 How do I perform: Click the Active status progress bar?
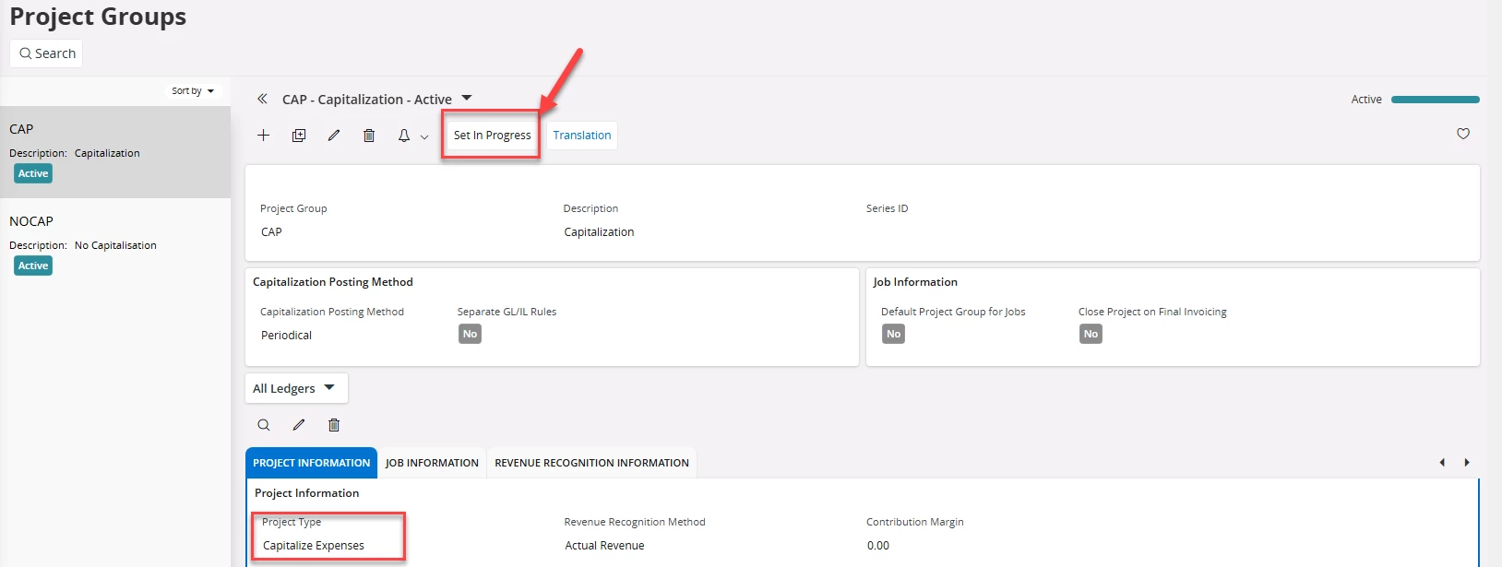click(1435, 100)
